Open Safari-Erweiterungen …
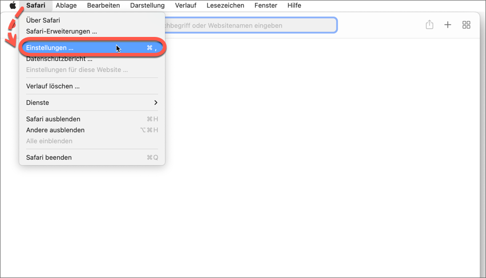The height and width of the screenshot is (278, 486). point(92,31)
